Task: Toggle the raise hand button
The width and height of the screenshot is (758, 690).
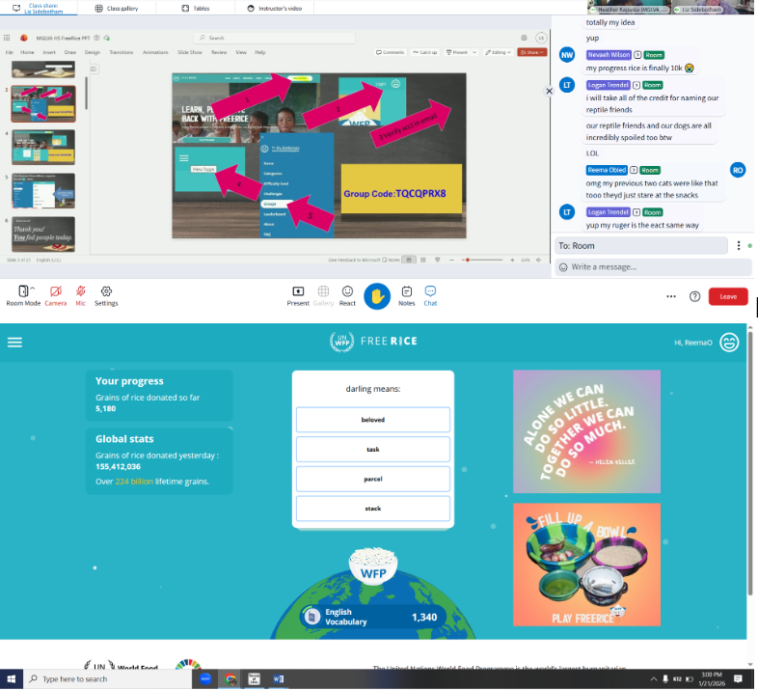Action: coord(377,296)
